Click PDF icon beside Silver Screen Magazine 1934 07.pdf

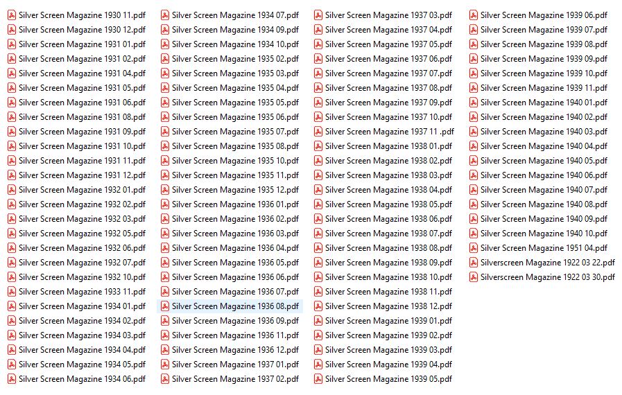click(x=165, y=15)
